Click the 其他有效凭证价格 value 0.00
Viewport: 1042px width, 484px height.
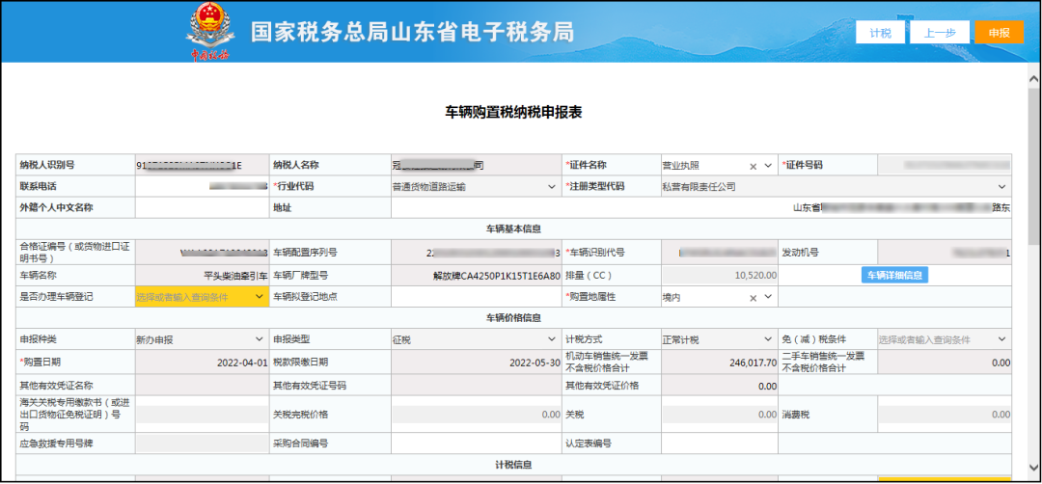(x=719, y=386)
